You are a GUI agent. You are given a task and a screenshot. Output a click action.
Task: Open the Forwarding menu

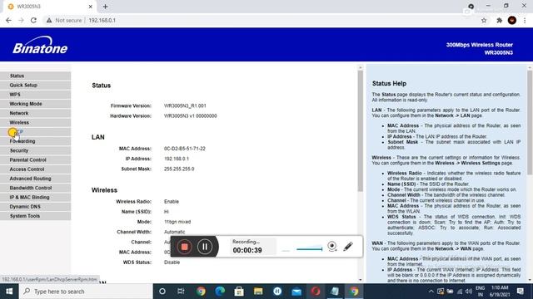point(35,141)
